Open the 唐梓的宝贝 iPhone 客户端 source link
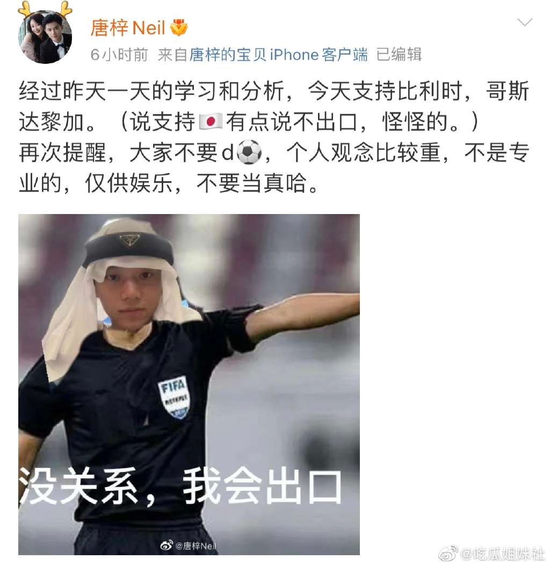The image size is (550, 567). click(279, 55)
